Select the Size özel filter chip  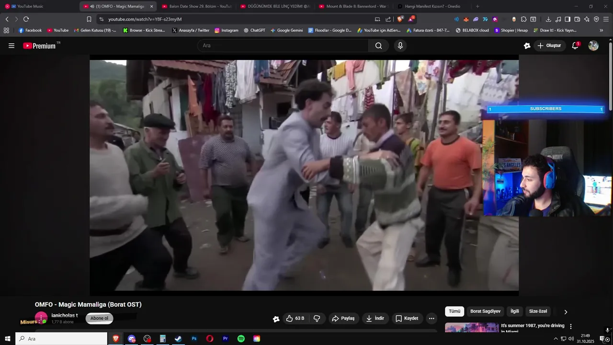tap(538, 311)
